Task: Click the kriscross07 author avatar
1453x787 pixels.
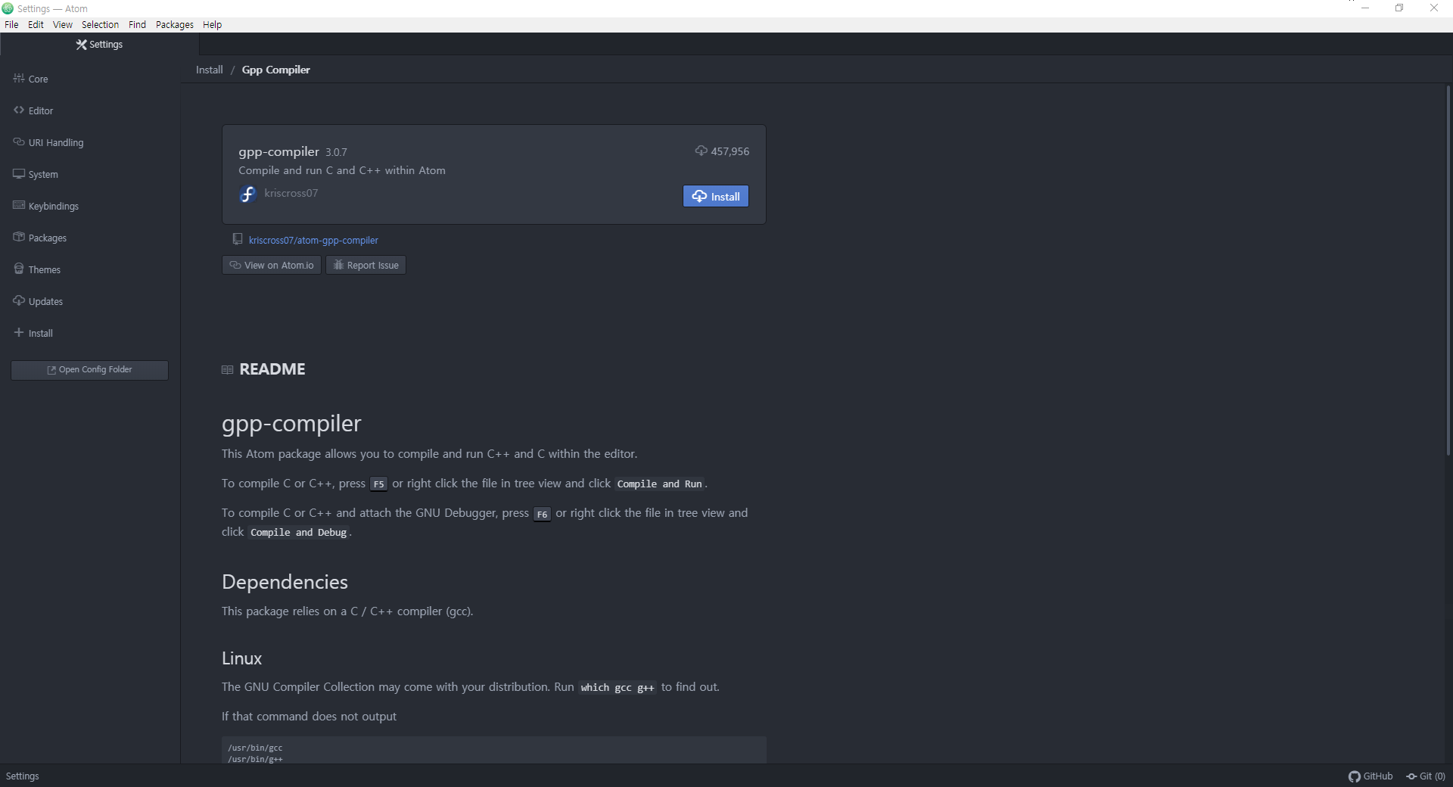Action: [247, 194]
